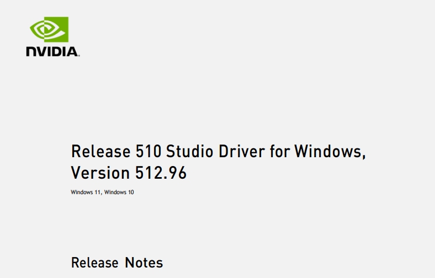Click "Release" at the start of the main title
This screenshot has height=278, width=435.
pos(100,151)
